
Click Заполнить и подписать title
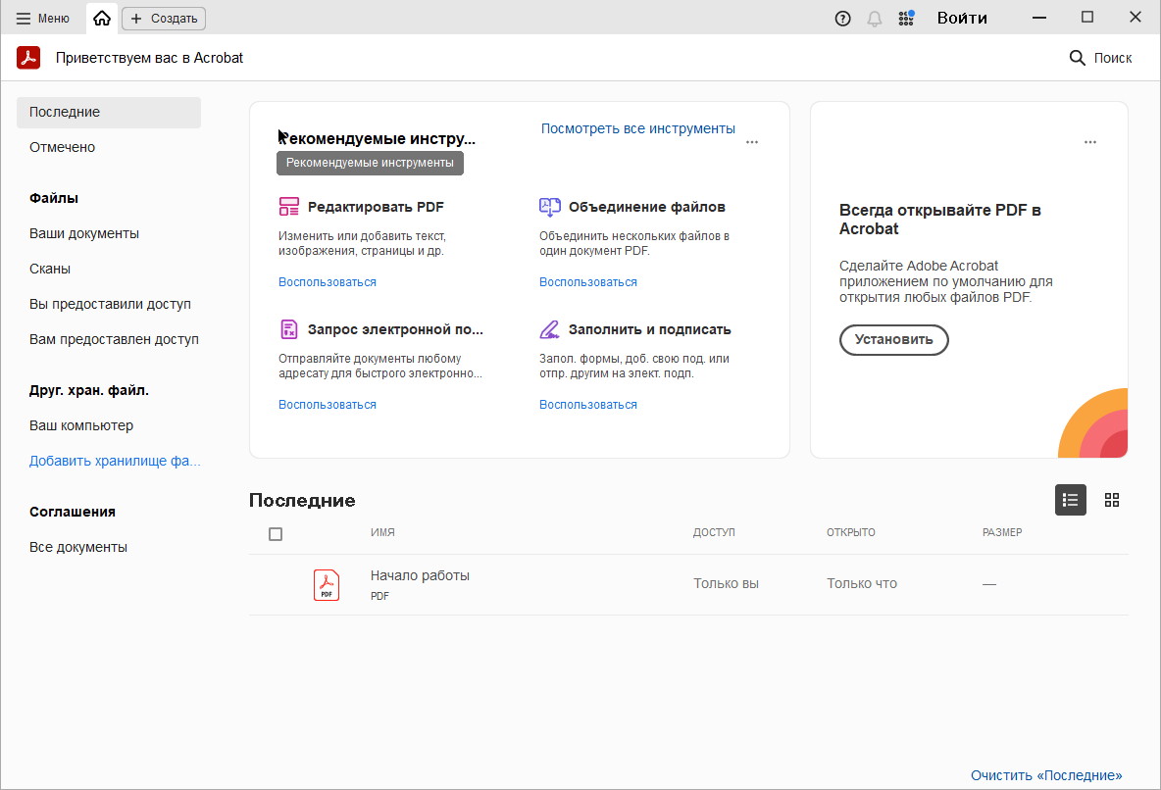pyautogui.click(x=650, y=329)
